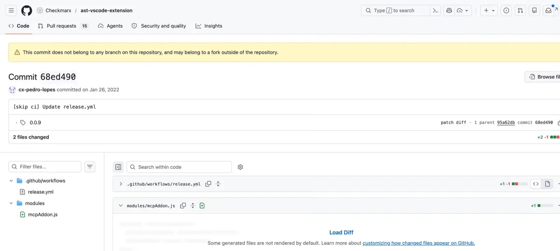Open the issues icon in header
The image size is (560, 251).
tap(506, 10)
